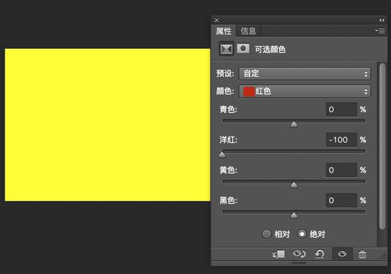Click the 青色 label
Image resolution: width=391 pixels, height=274 pixels.
pyautogui.click(x=228, y=109)
